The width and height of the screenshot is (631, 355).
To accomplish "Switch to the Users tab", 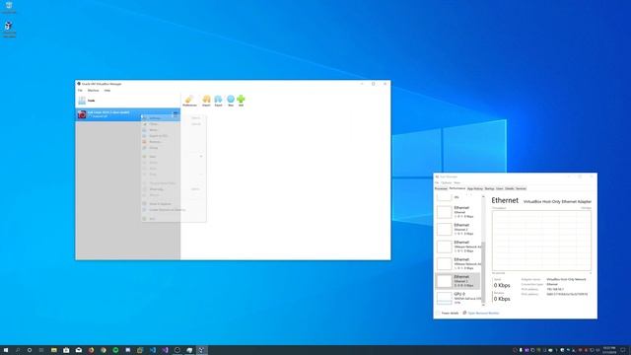I will click(x=500, y=188).
